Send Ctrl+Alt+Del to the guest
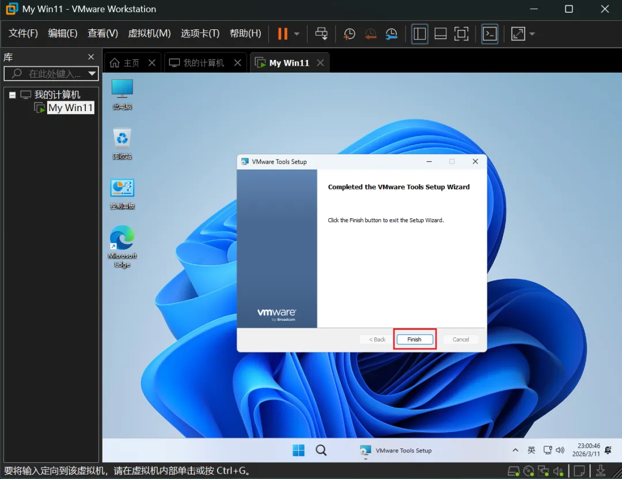The image size is (622, 479). click(321, 34)
